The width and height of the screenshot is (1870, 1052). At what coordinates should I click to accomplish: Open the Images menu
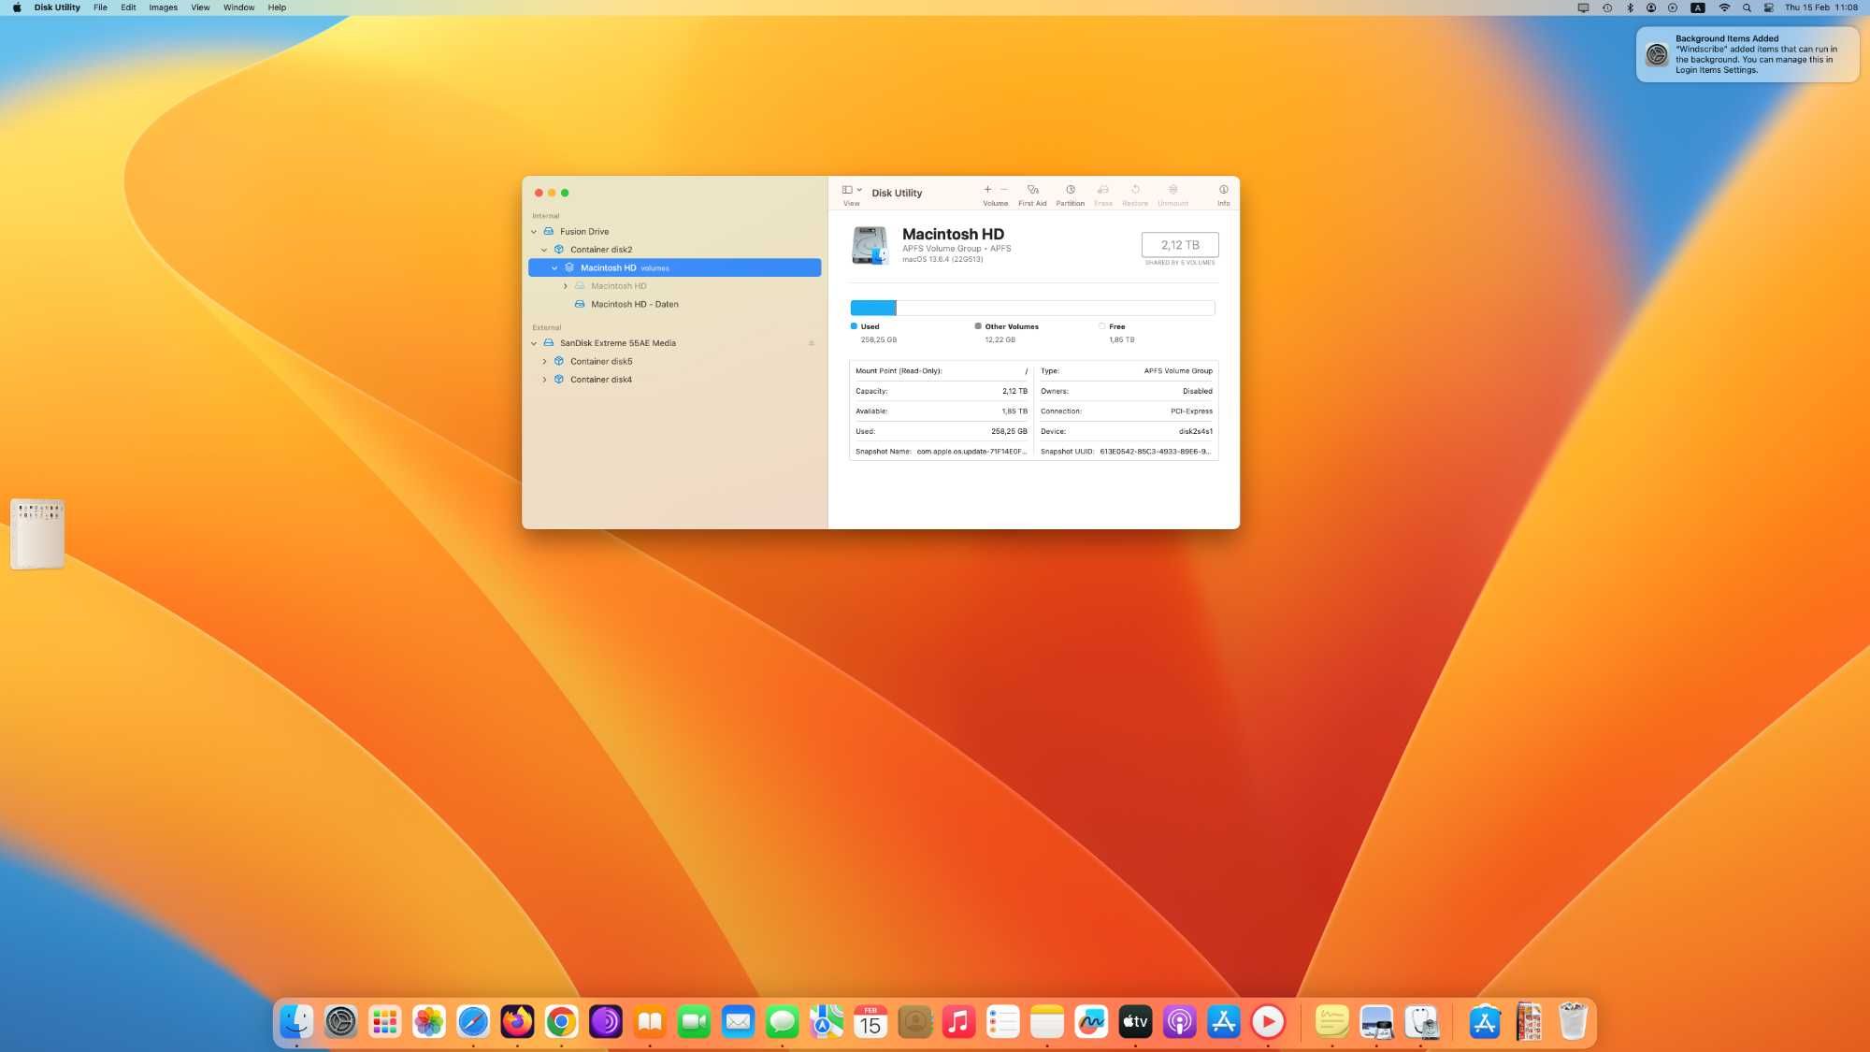163,7
